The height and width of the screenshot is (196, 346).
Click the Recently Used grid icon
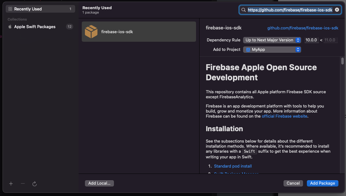(10, 9)
